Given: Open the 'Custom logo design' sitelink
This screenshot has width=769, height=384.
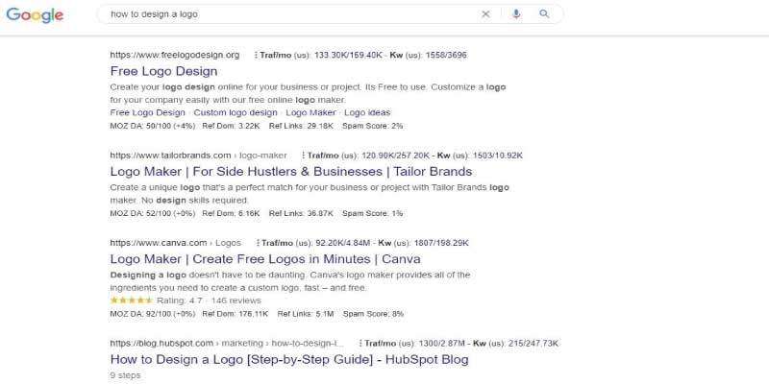Looking at the screenshot, I should click(236, 112).
